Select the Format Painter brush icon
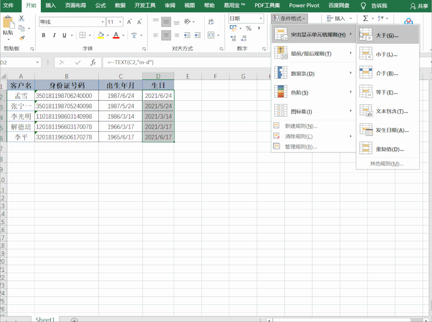 click(22, 38)
